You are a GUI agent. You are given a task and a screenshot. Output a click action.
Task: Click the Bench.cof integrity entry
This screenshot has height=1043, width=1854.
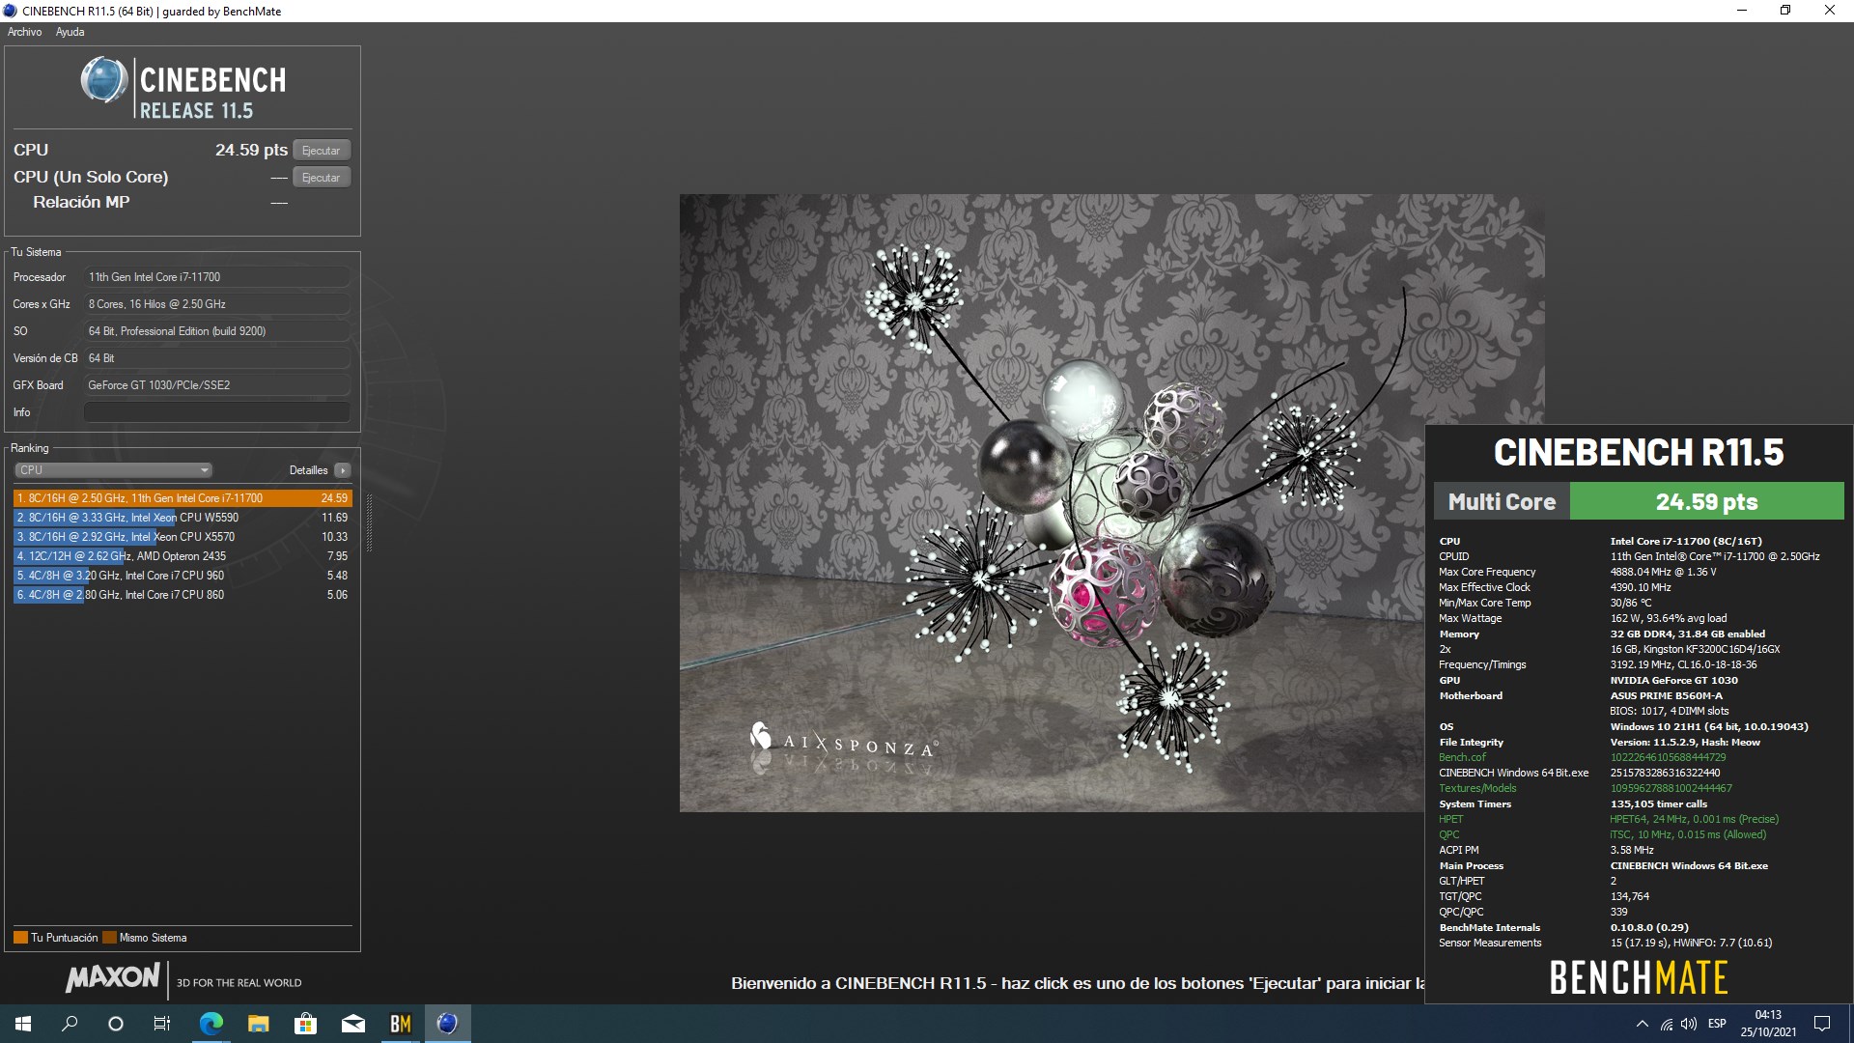[x=1462, y=758]
